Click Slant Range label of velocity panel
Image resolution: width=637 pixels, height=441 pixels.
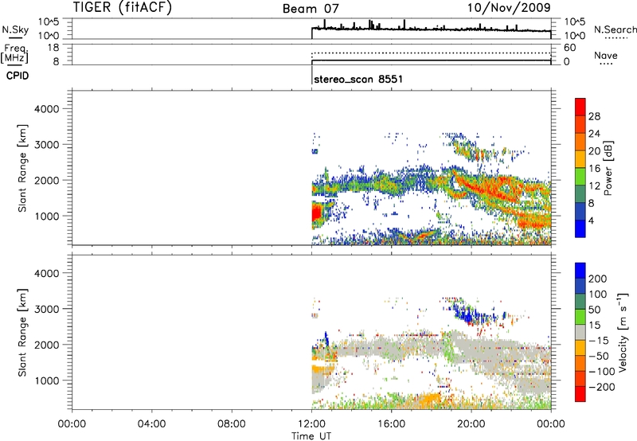point(22,333)
